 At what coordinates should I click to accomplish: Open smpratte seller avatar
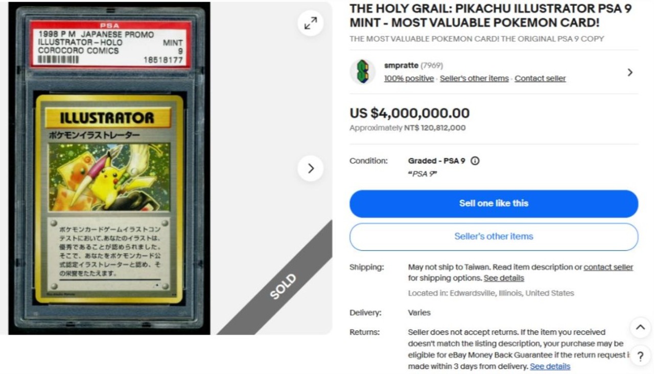pos(362,72)
